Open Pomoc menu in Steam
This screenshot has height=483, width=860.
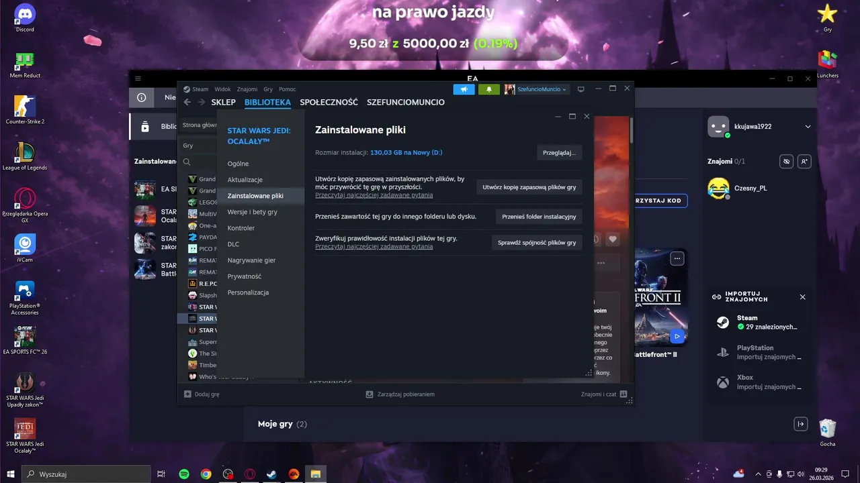(288, 89)
